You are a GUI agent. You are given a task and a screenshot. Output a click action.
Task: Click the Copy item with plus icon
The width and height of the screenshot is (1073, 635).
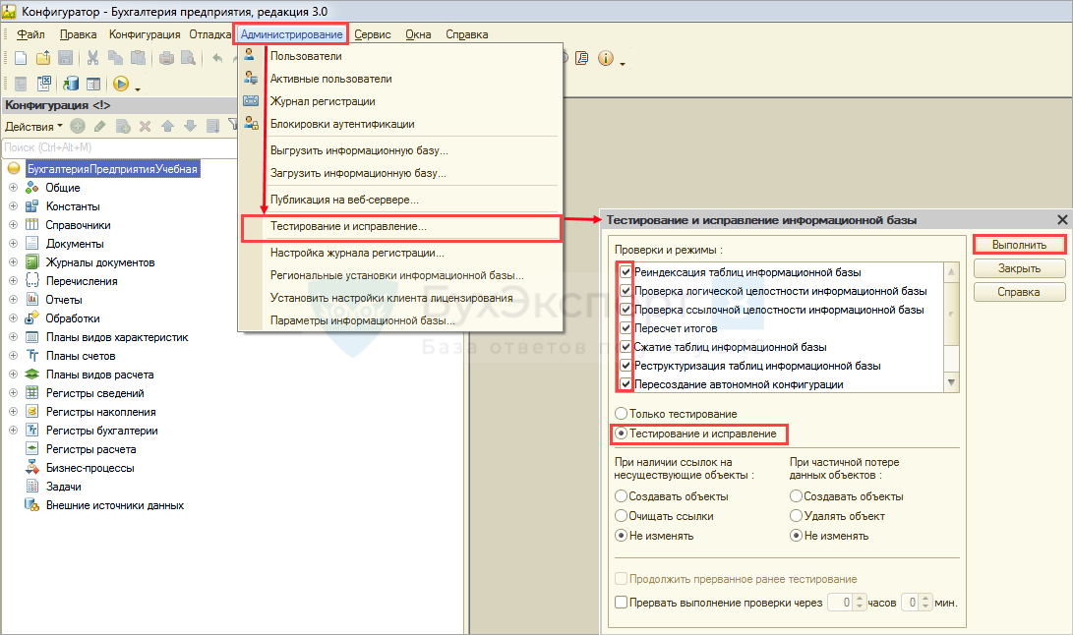(x=123, y=126)
